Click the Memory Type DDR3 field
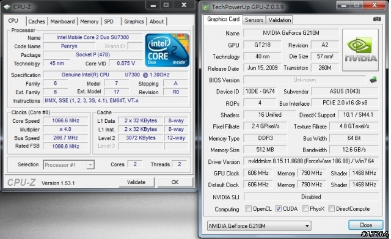 pyautogui.click(x=265, y=138)
